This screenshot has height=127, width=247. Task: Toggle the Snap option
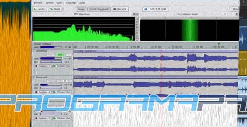click(80, 9)
